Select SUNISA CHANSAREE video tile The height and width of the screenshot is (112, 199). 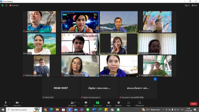tap(119, 44)
